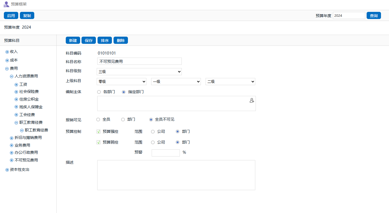Toggle the 预算强控 checkbox
Image resolution: width=389 pixels, height=213 pixels.
pyautogui.click(x=98, y=132)
